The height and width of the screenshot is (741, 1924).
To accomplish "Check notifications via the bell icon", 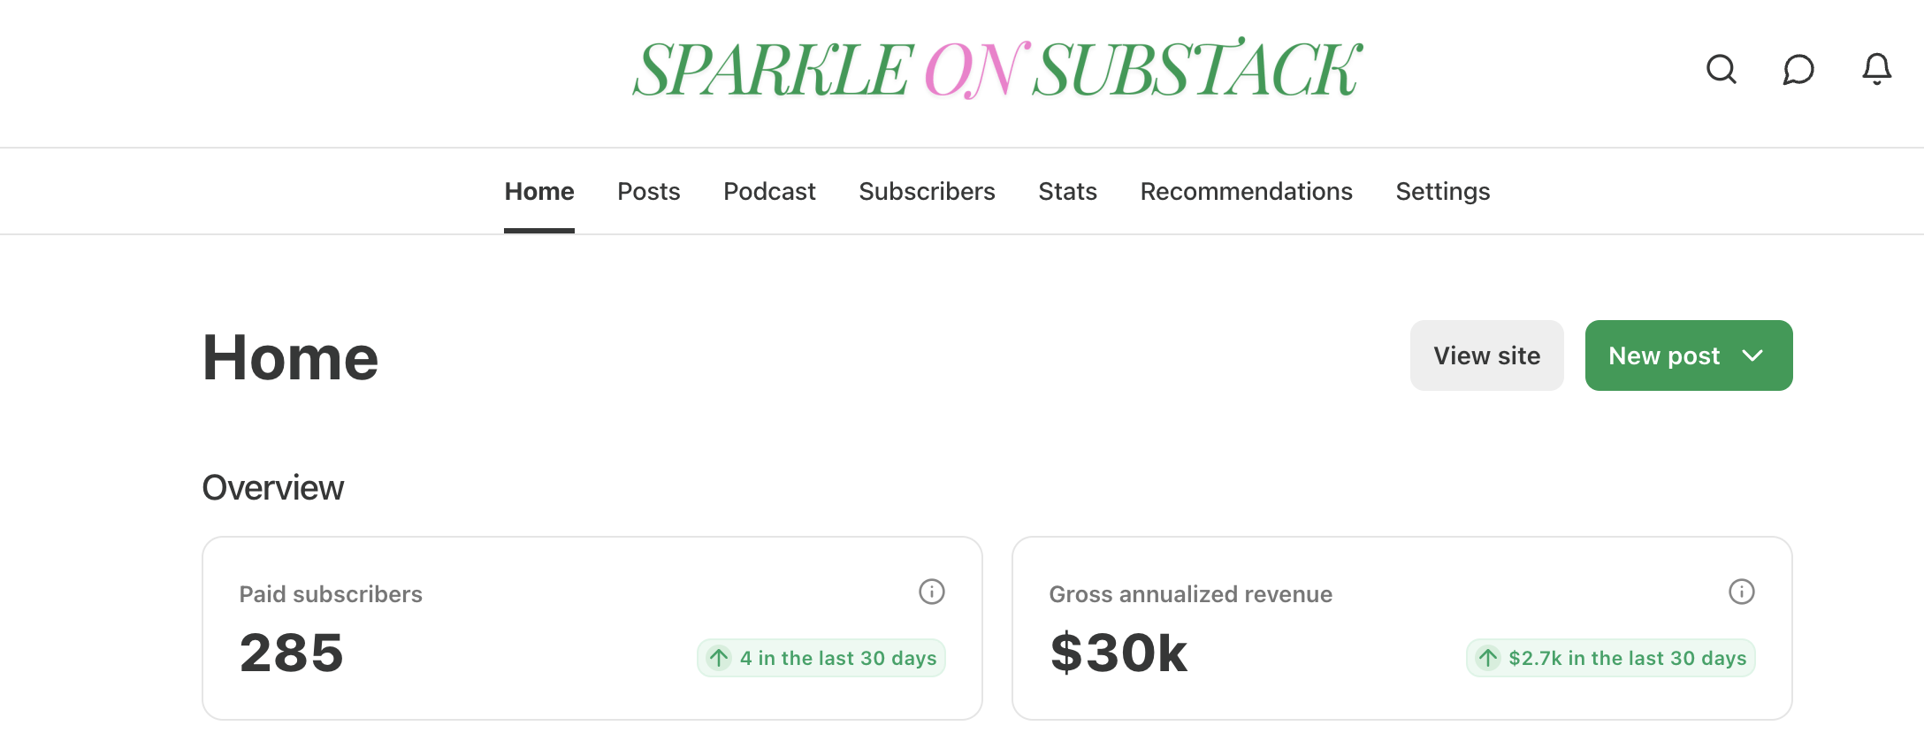I will pos(1876,70).
